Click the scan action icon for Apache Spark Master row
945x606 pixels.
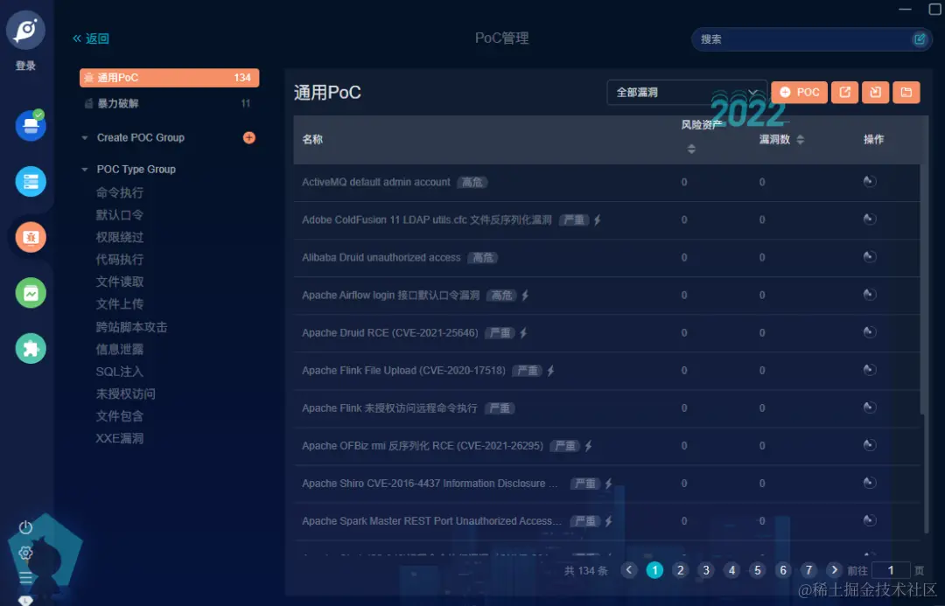coord(869,520)
